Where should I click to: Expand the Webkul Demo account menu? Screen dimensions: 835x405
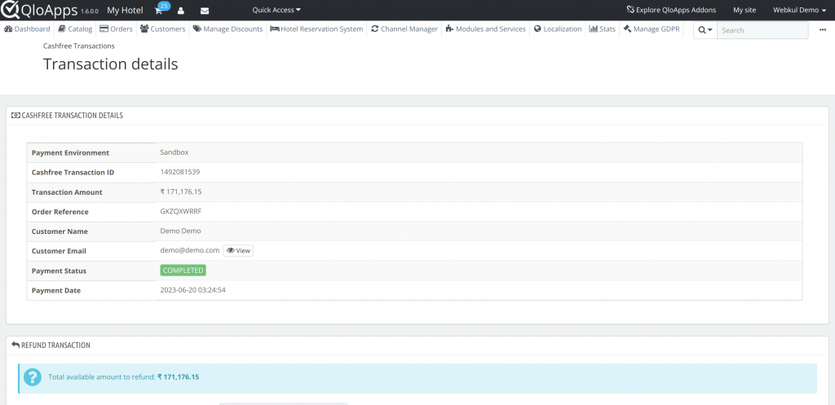point(799,10)
